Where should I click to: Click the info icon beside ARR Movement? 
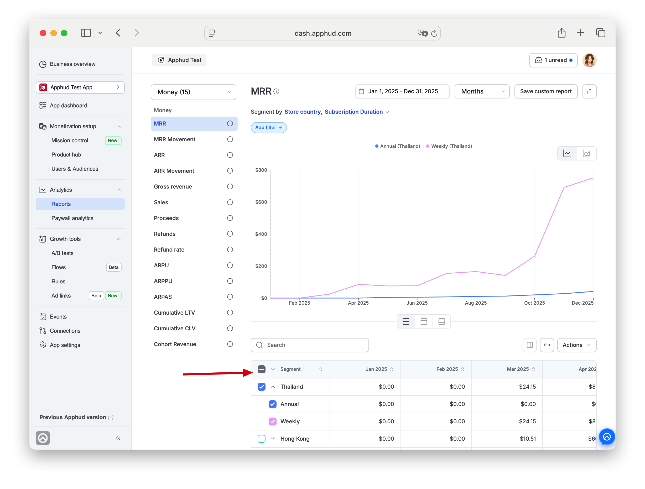pos(230,171)
